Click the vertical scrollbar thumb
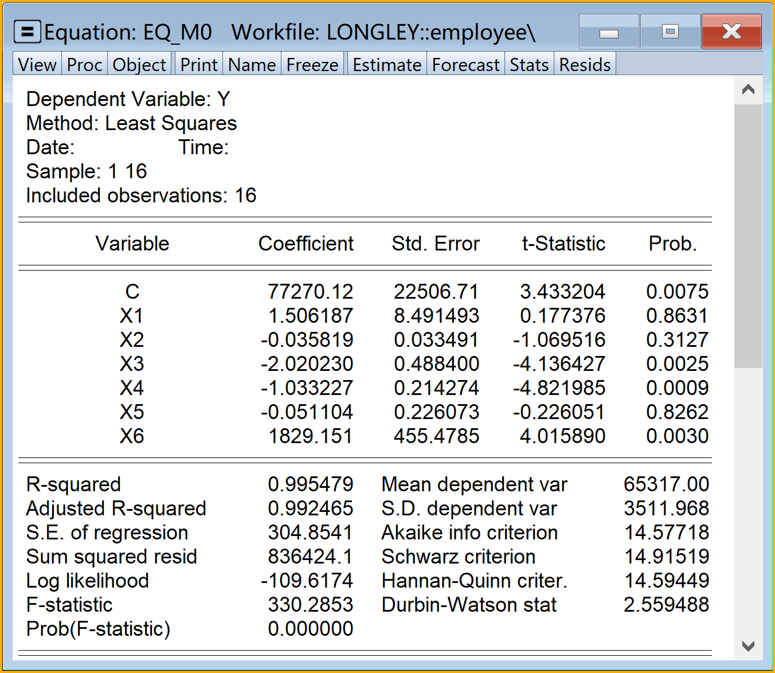The width and height of the screenshot is (775, 673). pyautogui.click(x=748, y=235)
